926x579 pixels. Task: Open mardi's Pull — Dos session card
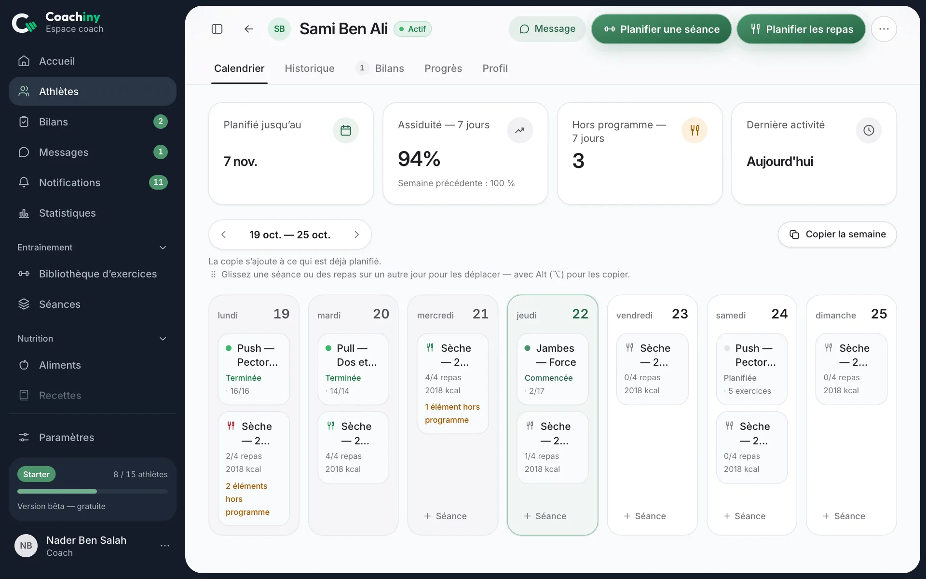353,369
